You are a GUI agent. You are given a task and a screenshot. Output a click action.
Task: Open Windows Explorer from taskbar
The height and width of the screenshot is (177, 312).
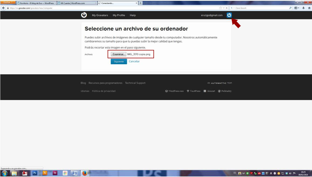pyautogui.click(x=14, y=173)
